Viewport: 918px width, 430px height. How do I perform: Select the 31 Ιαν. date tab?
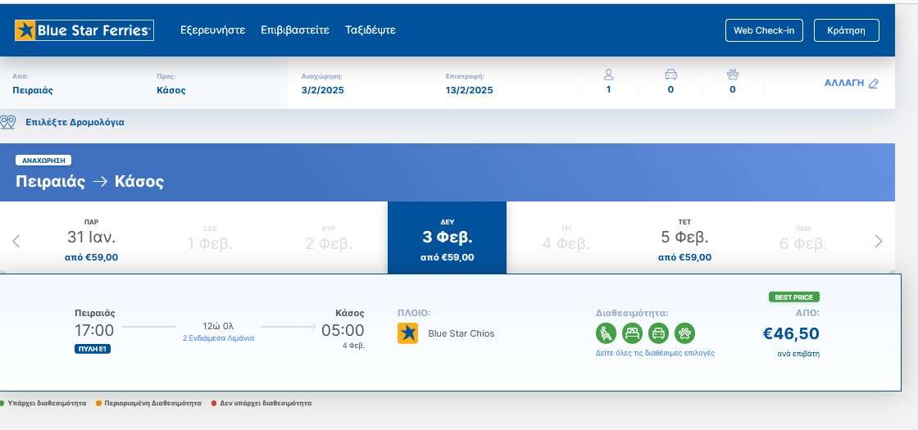point(91,238)
